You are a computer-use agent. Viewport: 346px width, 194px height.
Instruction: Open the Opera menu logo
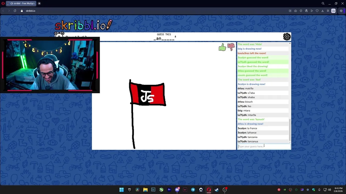(3, 4)
